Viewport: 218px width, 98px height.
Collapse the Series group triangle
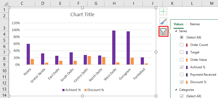point(176,31)
